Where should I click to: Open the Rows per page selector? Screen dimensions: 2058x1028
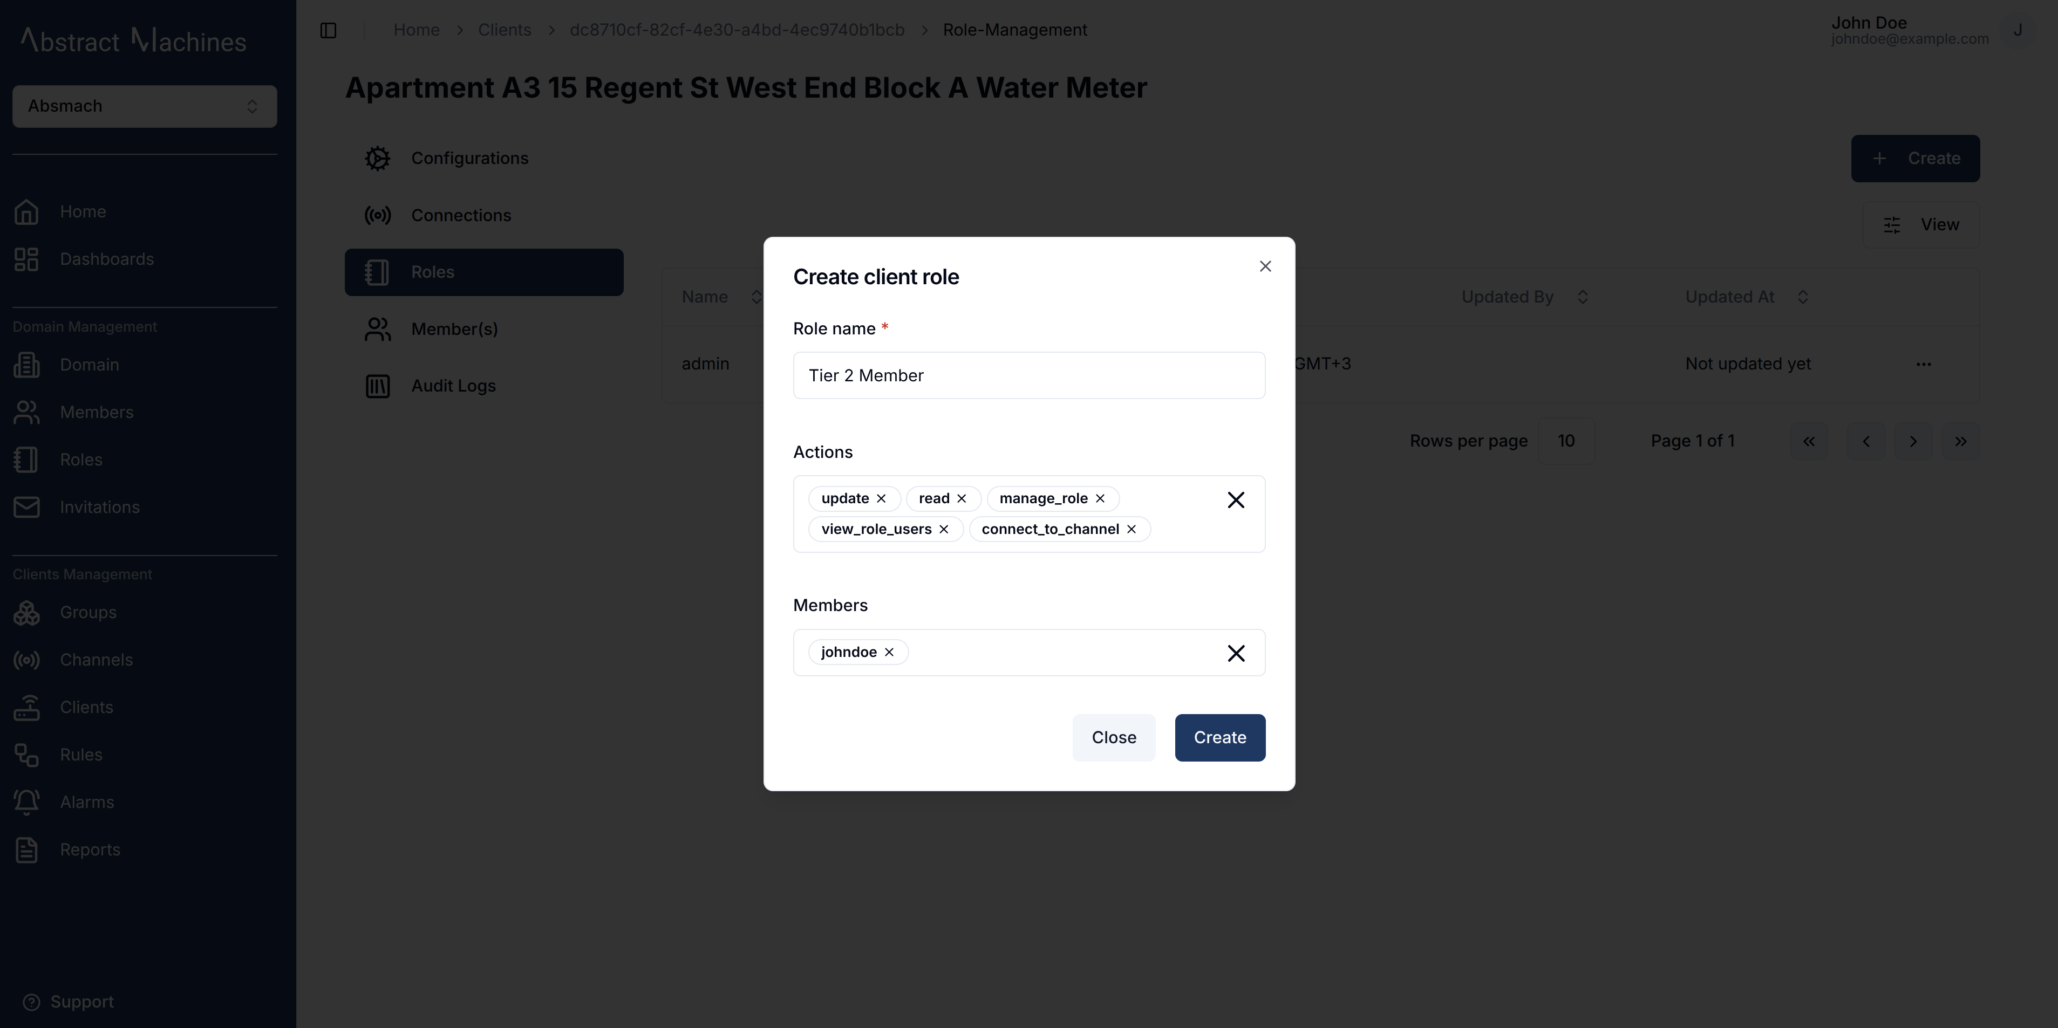click(1566, 441)
